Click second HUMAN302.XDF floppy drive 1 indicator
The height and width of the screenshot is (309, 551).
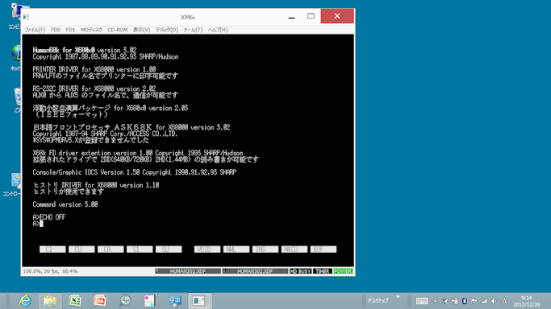tap(255, 271)
